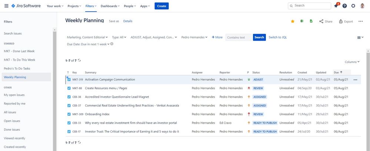The width and height of the screenshot is (370, 151).
Task: Click the Share filter button
Action: coord(326,21)
